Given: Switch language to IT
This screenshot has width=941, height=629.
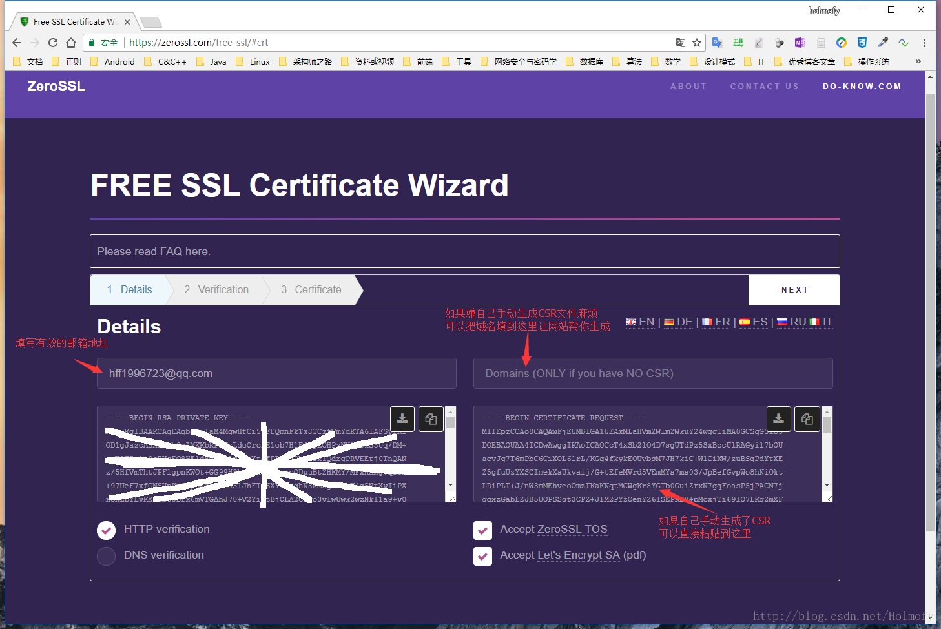Looking at the screenshot, I should pos(821,322).
